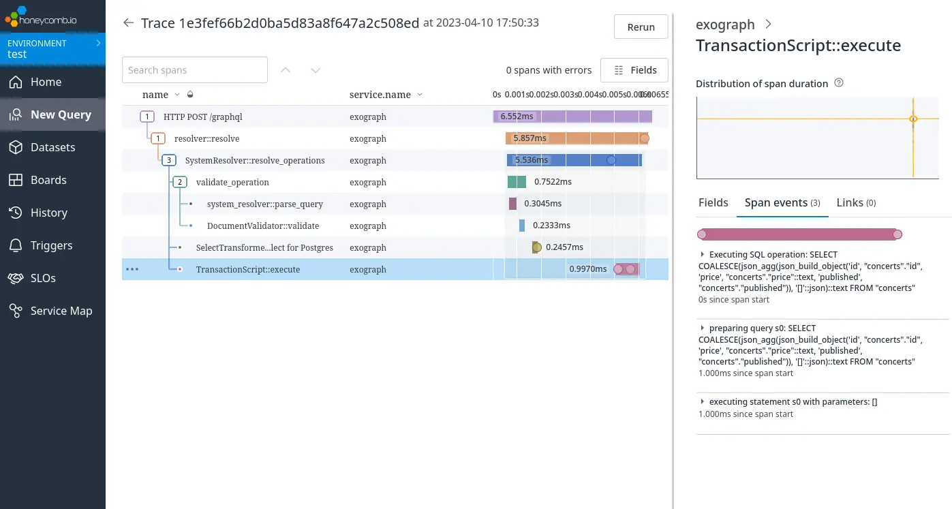Viewport: 952px width, 509px height.
Task: Switch to the Fields tab
Action: [x=713, y=202]
